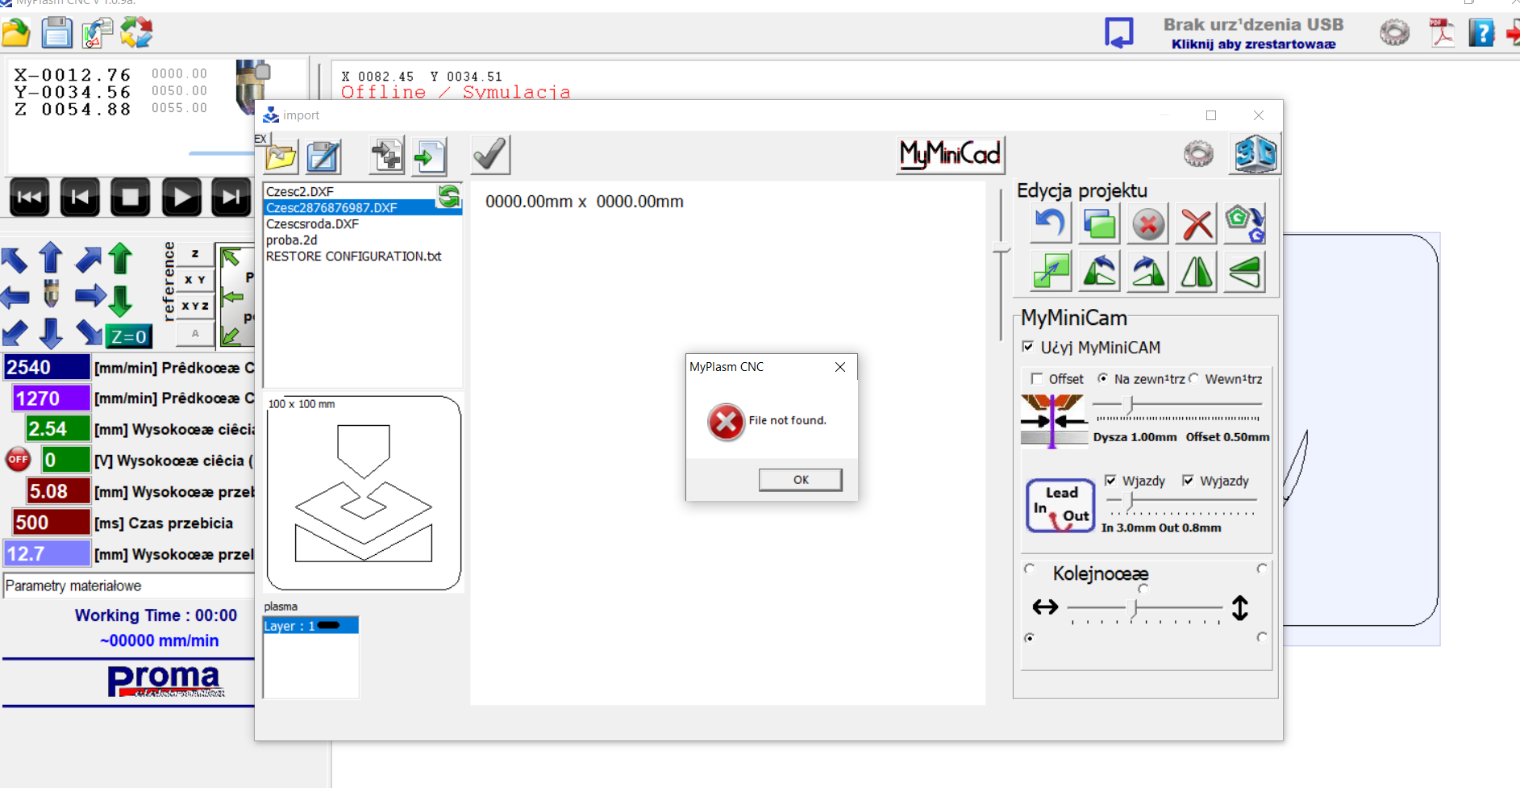Screen dimensions: 1520x788
Task: Select Layer 1 in plasma list
Action: (310, 626)
